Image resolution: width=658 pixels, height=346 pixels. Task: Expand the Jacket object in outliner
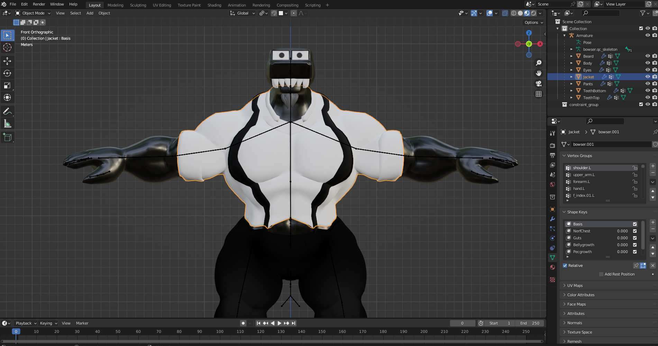(x=572, y=77)
